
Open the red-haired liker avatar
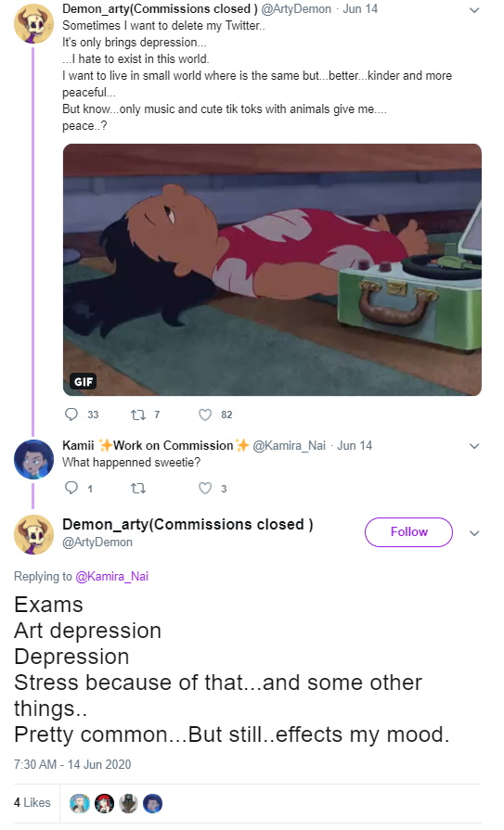click(104, 803)
